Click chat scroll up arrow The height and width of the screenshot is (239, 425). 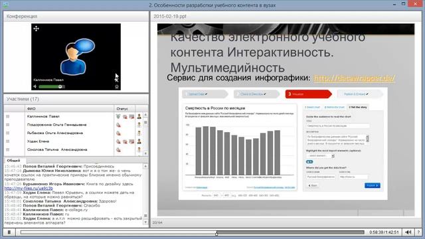click(145, 166)
